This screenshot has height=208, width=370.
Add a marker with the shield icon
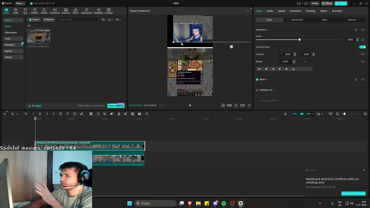(68, 114)
